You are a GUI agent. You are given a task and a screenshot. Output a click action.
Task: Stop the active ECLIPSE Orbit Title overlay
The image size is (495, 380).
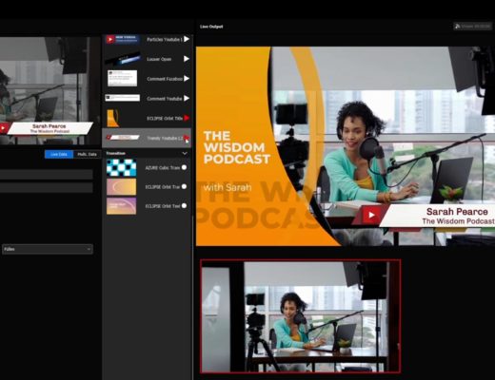point(187,118)
